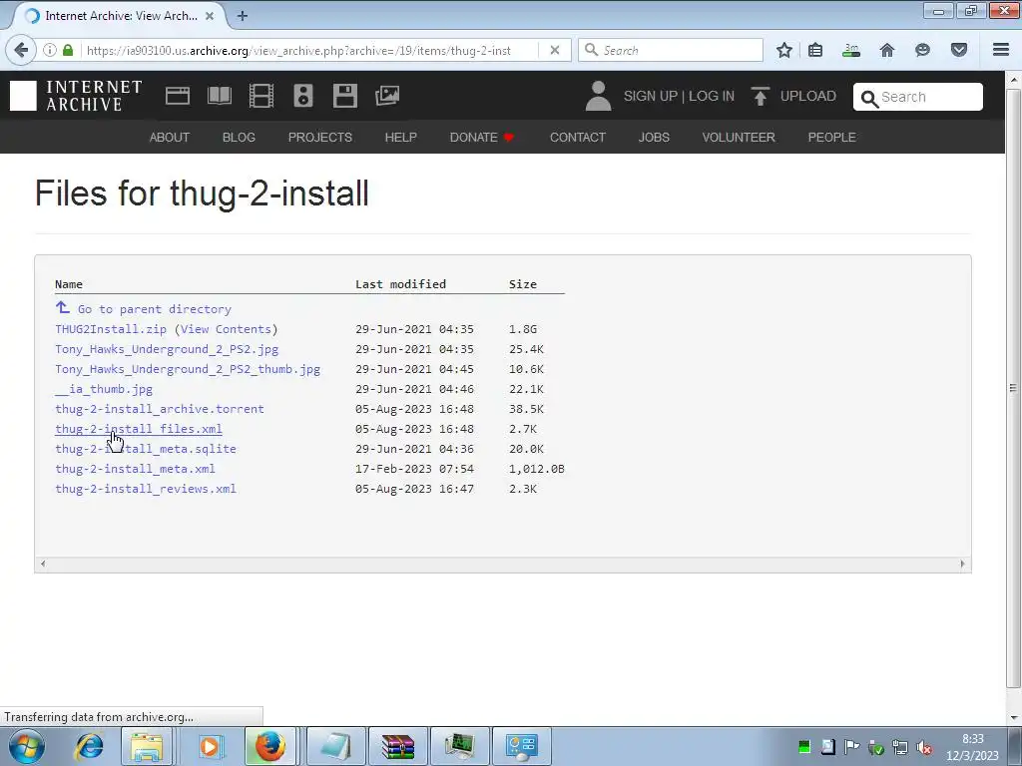1022x766 pixels.
Task: Click the upload arrow icon
Action: point(760,96)
